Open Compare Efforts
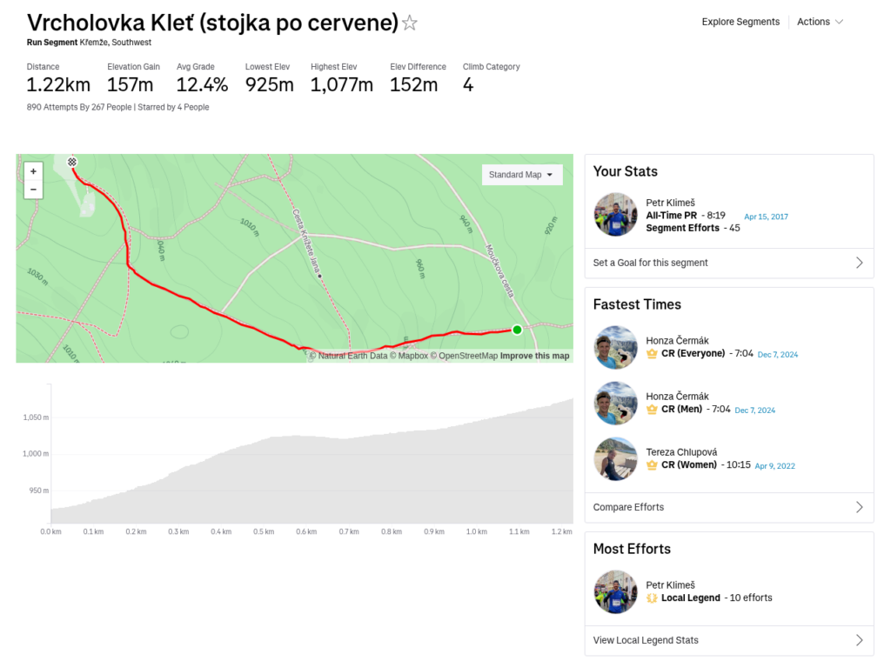The height and width of the screenshot is (661, 891). pyautogui.click(x=728, y=507)
